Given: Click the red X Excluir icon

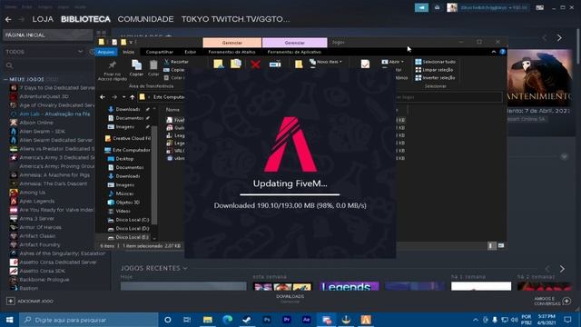Looking at the screenshot, I should point(255,64).
